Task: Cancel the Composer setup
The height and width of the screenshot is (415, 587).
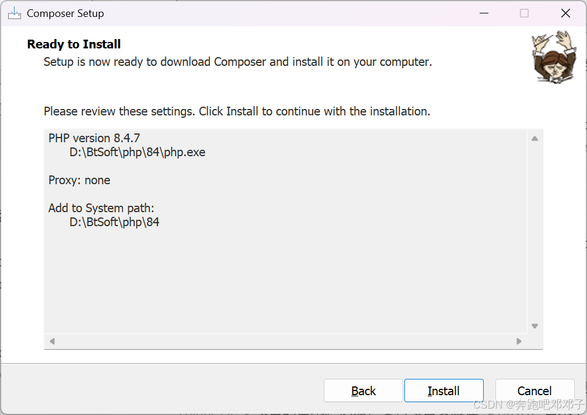Action: click(534, 391)
